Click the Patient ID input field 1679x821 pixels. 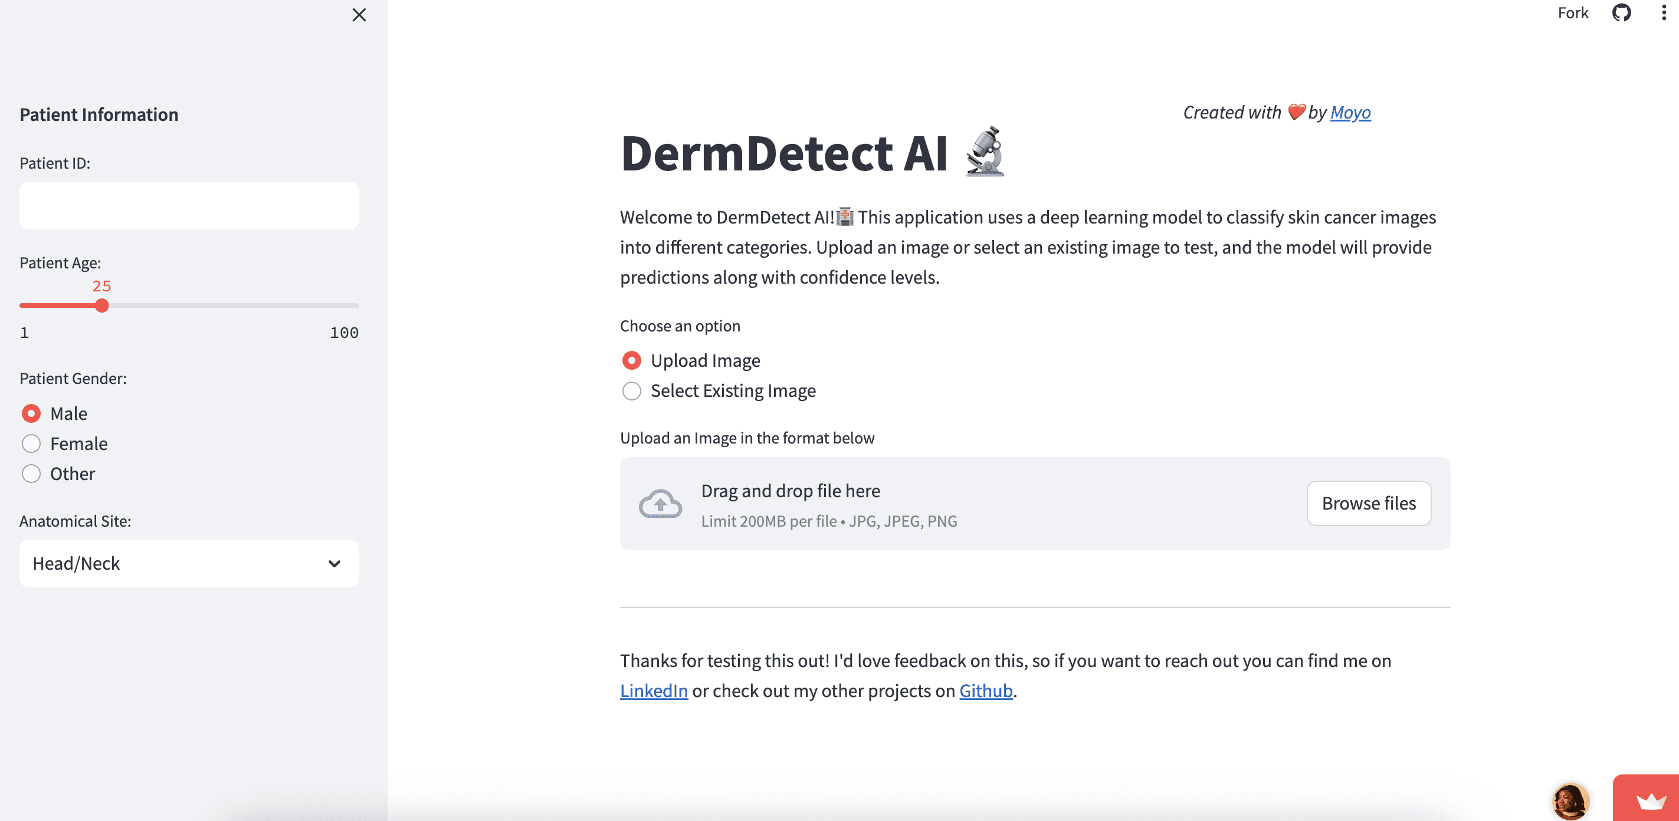(189, 205)
